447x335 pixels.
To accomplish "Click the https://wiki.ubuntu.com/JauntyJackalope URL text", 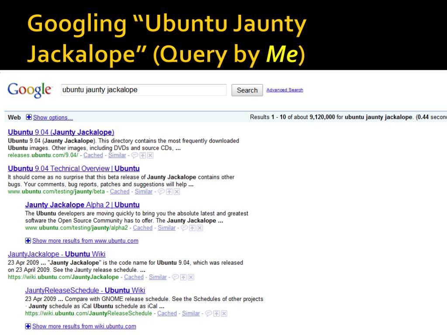I will (63, 277).
